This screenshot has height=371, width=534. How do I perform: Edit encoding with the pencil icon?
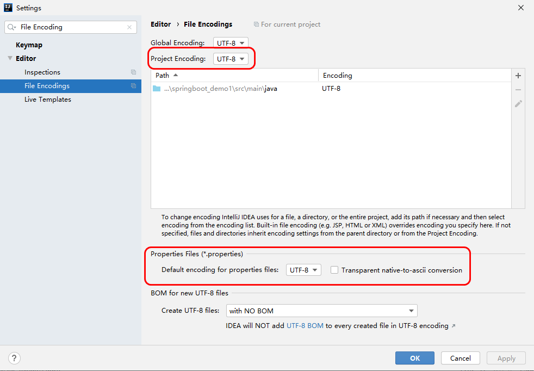(x=518, y=104)
